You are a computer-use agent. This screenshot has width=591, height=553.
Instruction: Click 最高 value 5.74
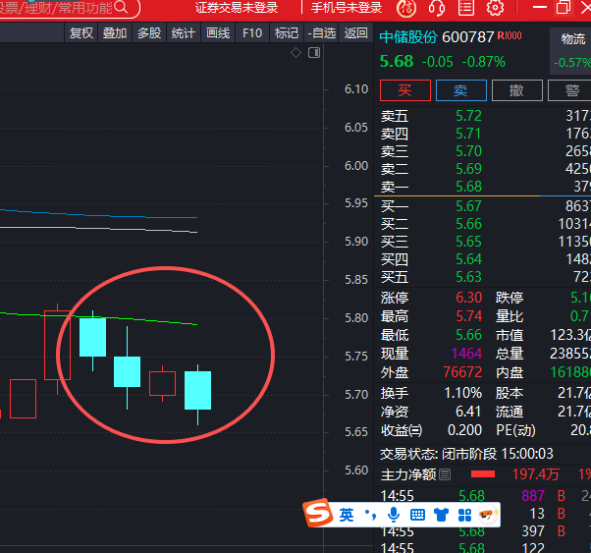coord(469,316)
